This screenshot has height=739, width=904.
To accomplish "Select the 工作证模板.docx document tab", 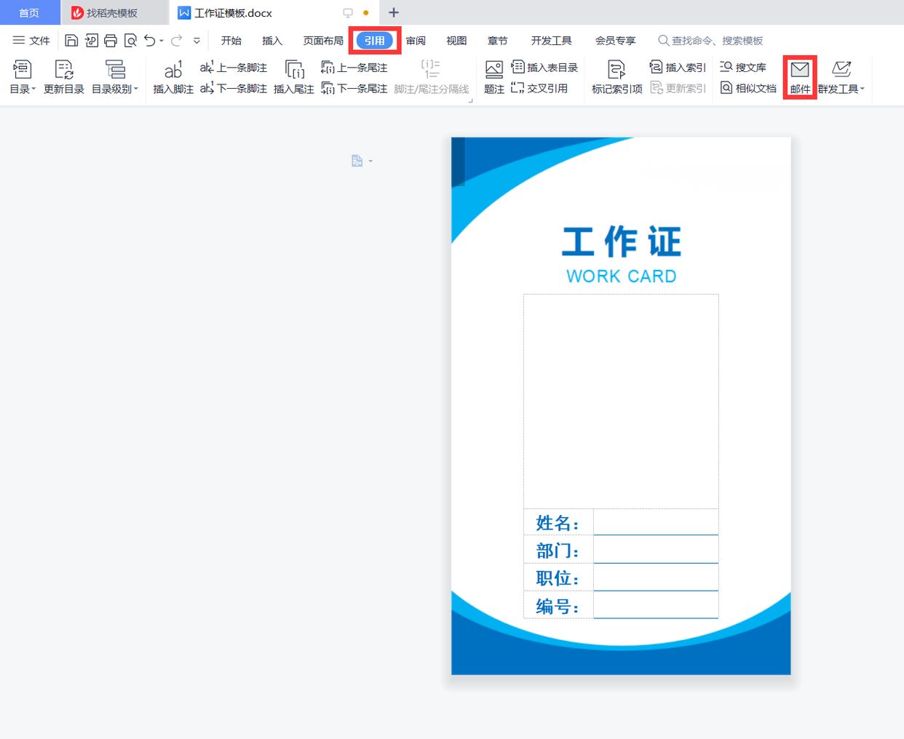I will point(233,13).
